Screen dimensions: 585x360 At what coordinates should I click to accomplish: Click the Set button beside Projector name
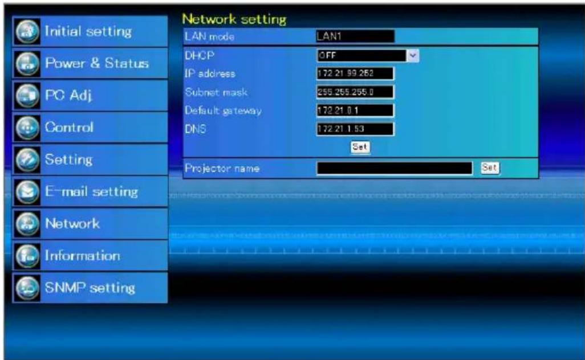click(x=490, y=167)
